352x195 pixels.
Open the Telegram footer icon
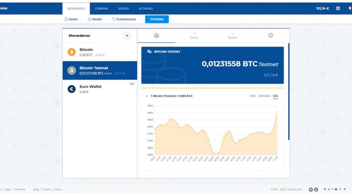[345, 189]
